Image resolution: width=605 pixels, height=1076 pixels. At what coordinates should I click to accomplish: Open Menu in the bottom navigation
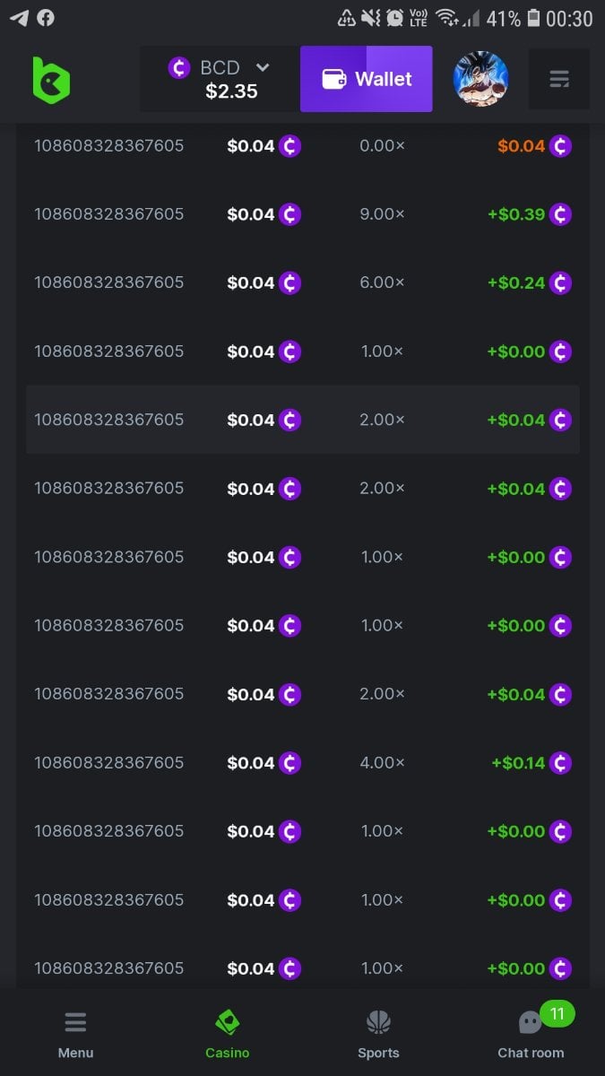(x=75, y=1034)
